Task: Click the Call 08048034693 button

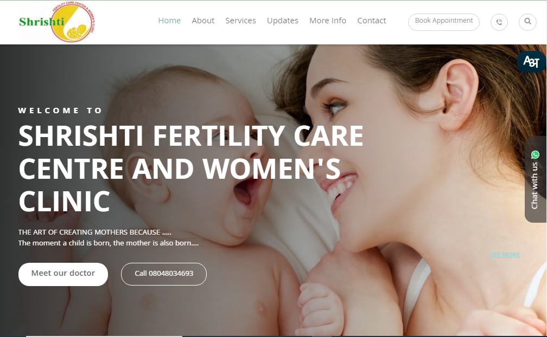Action: (x=164, y=274)
